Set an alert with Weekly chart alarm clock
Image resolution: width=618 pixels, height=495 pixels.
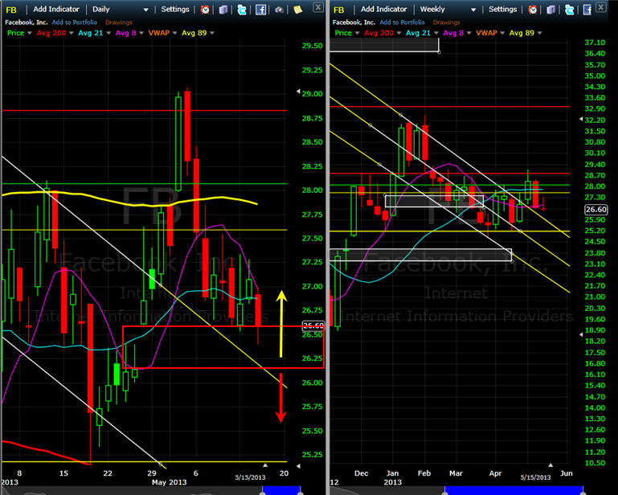tap(533, 10)
